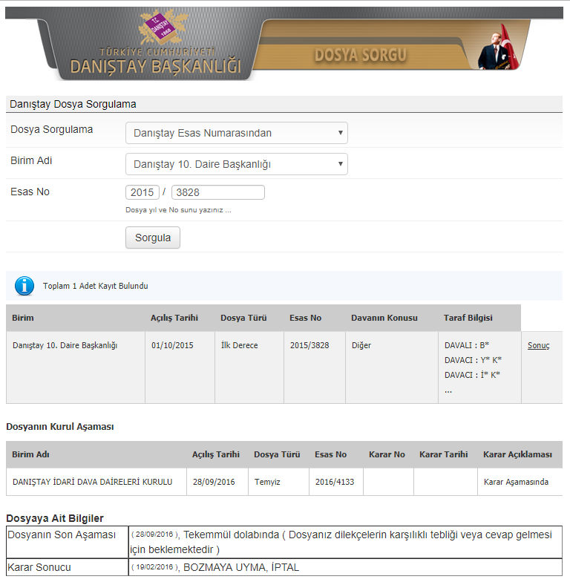
Task: Click the Esas No year field
Action: (142, 192)
